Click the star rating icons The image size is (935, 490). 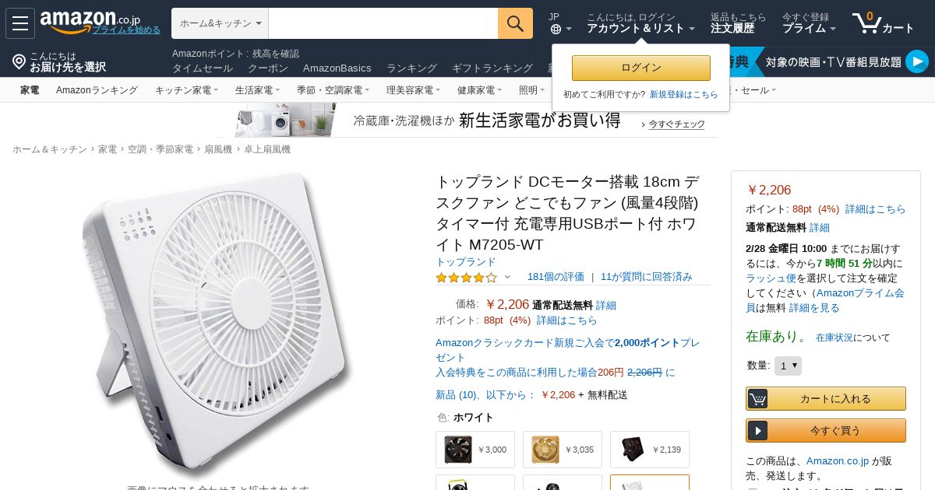coord(466,277)
